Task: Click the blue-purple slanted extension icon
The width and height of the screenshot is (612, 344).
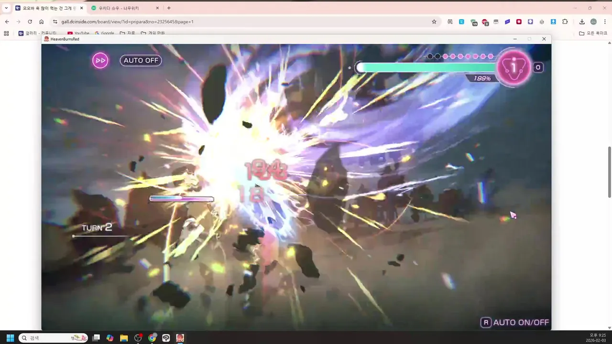Action: click(x=507, y=21)
